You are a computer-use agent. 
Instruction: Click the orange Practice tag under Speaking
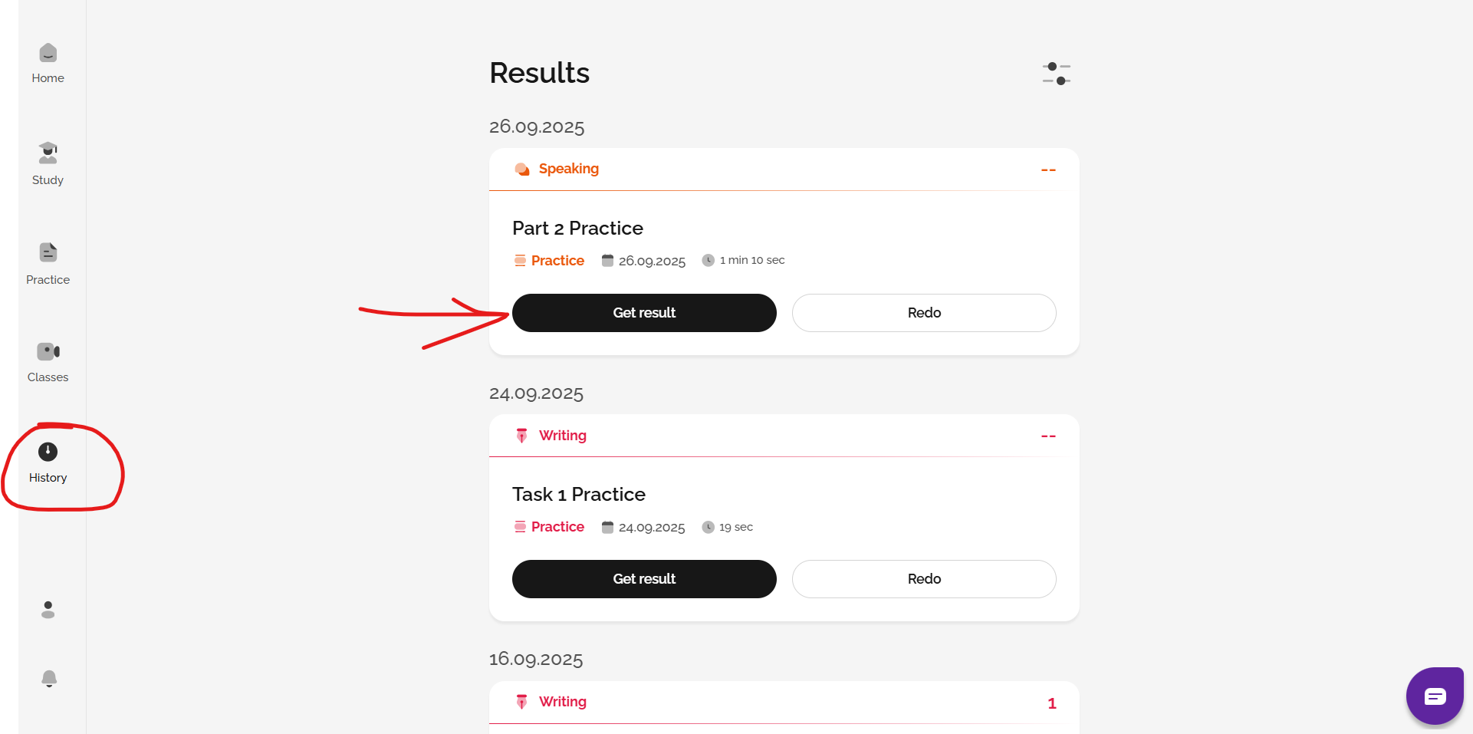point(557,261)
